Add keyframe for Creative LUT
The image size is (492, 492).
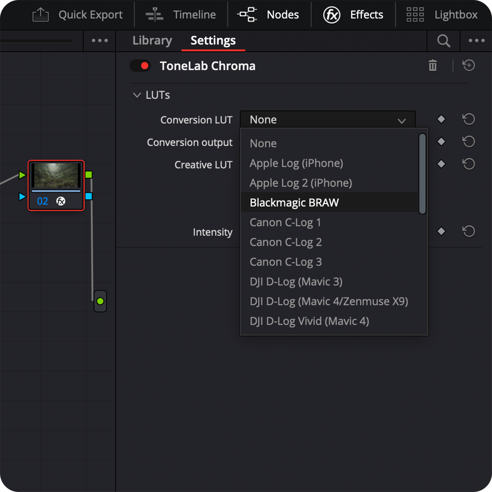pyautogui.click(x=441, y=164)
